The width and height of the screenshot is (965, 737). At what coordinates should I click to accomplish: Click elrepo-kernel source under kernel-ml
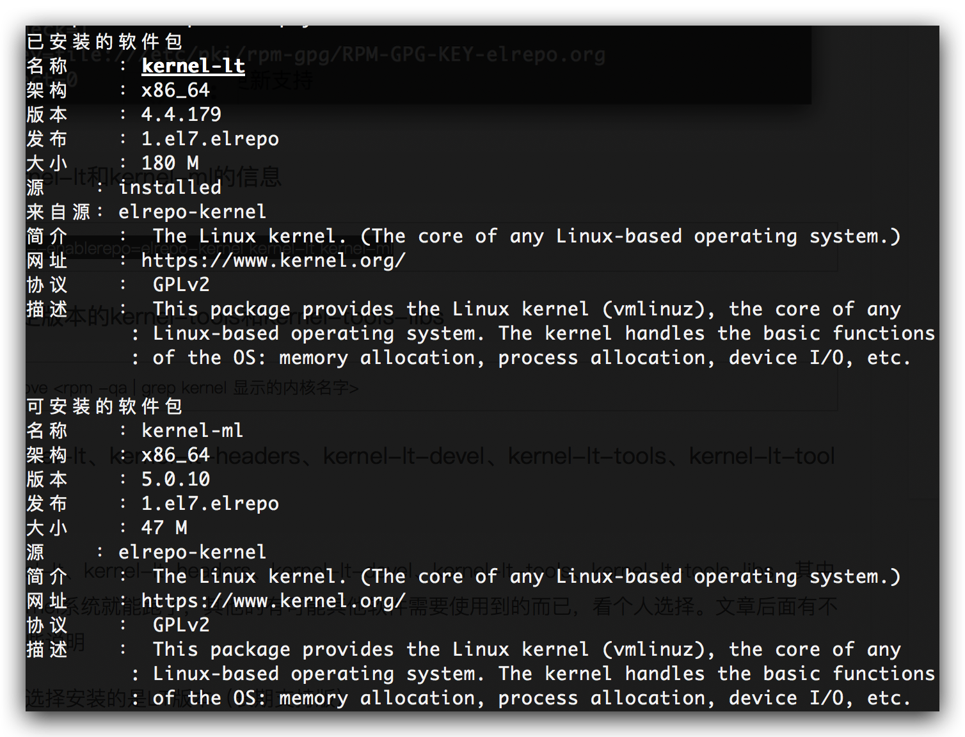pos(193,552)
